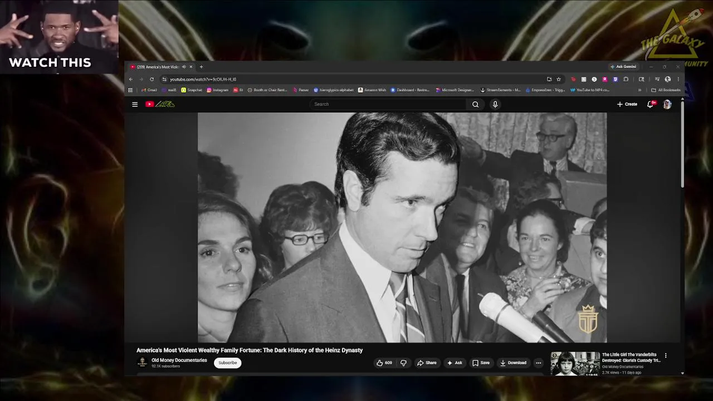Image resolution: width=713 pixels, height=401 pixels.
Task: Show hidden bookmarks with the chevron
Action: coord(639,90)
